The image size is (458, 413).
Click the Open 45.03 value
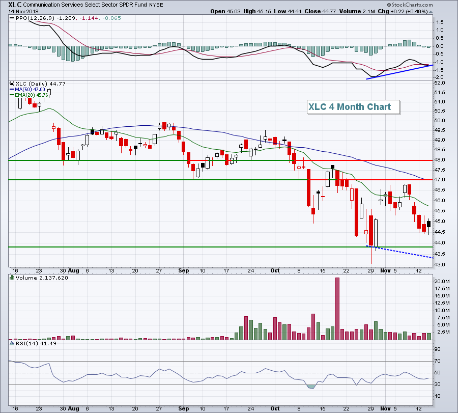225,11
